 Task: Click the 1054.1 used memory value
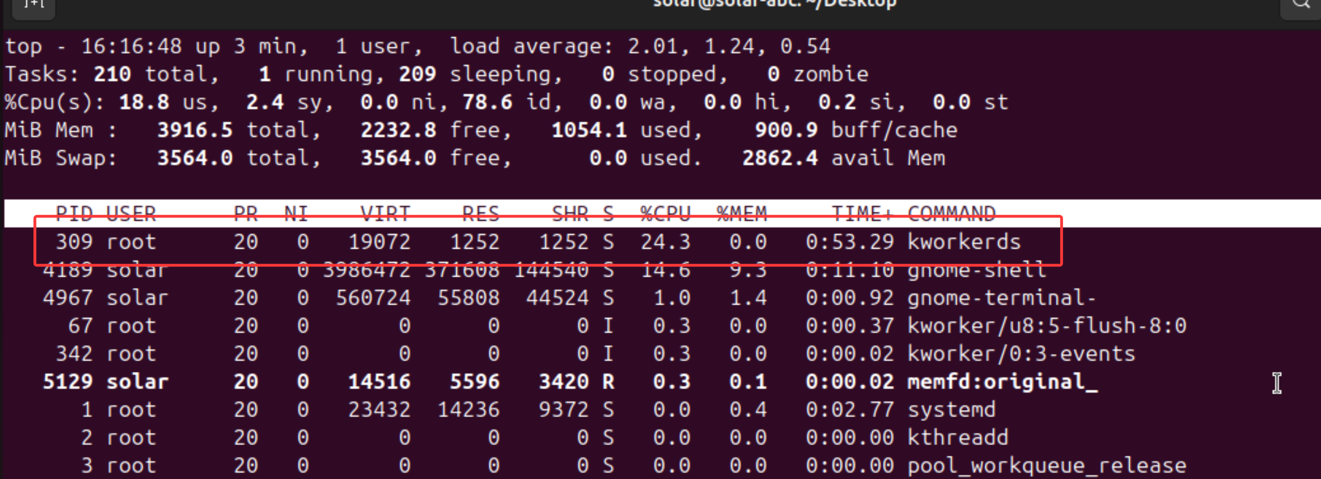coord(589,130)
